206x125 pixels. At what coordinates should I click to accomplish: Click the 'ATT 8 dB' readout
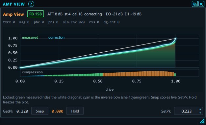(x=55, y=14)
